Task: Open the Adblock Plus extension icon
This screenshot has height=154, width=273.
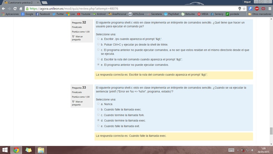Action: [x=257, y=8]
